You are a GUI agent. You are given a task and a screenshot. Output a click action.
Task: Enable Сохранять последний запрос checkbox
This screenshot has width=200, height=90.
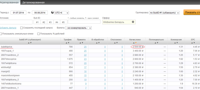click(21, 28)
